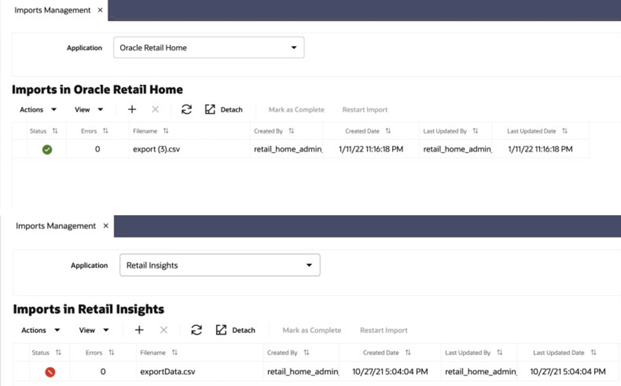Screen dimensions: 621x386
Task: Sort Oracle Retail Home table by Last Updated By
Action: (475, 131)
